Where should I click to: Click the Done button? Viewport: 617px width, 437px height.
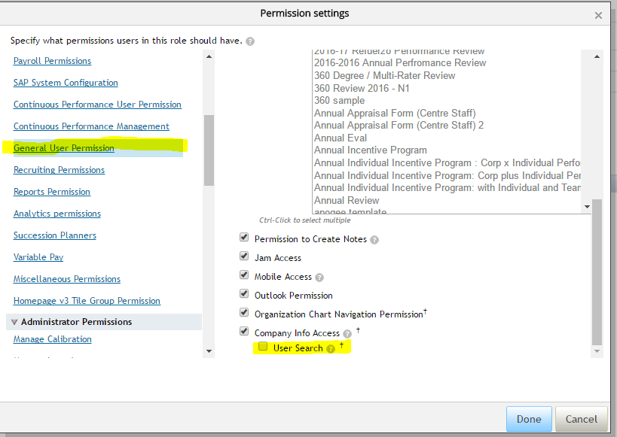[529, 419]
